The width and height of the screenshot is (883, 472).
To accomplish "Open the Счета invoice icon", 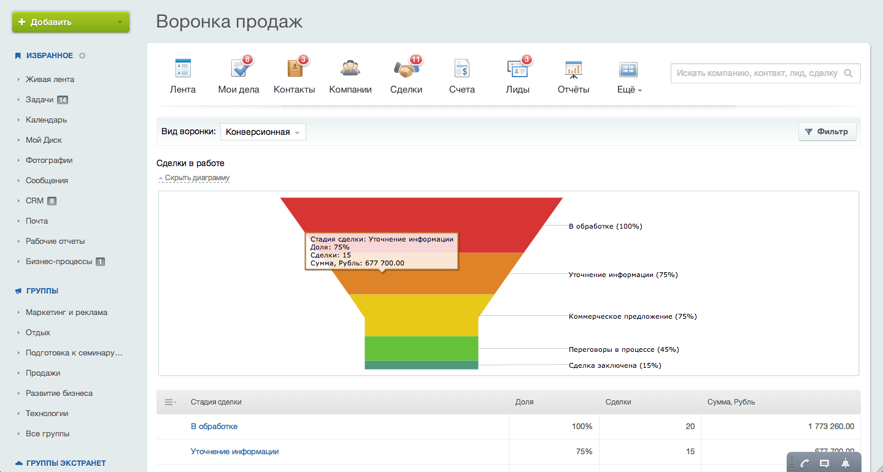I will tap(461, 69).
